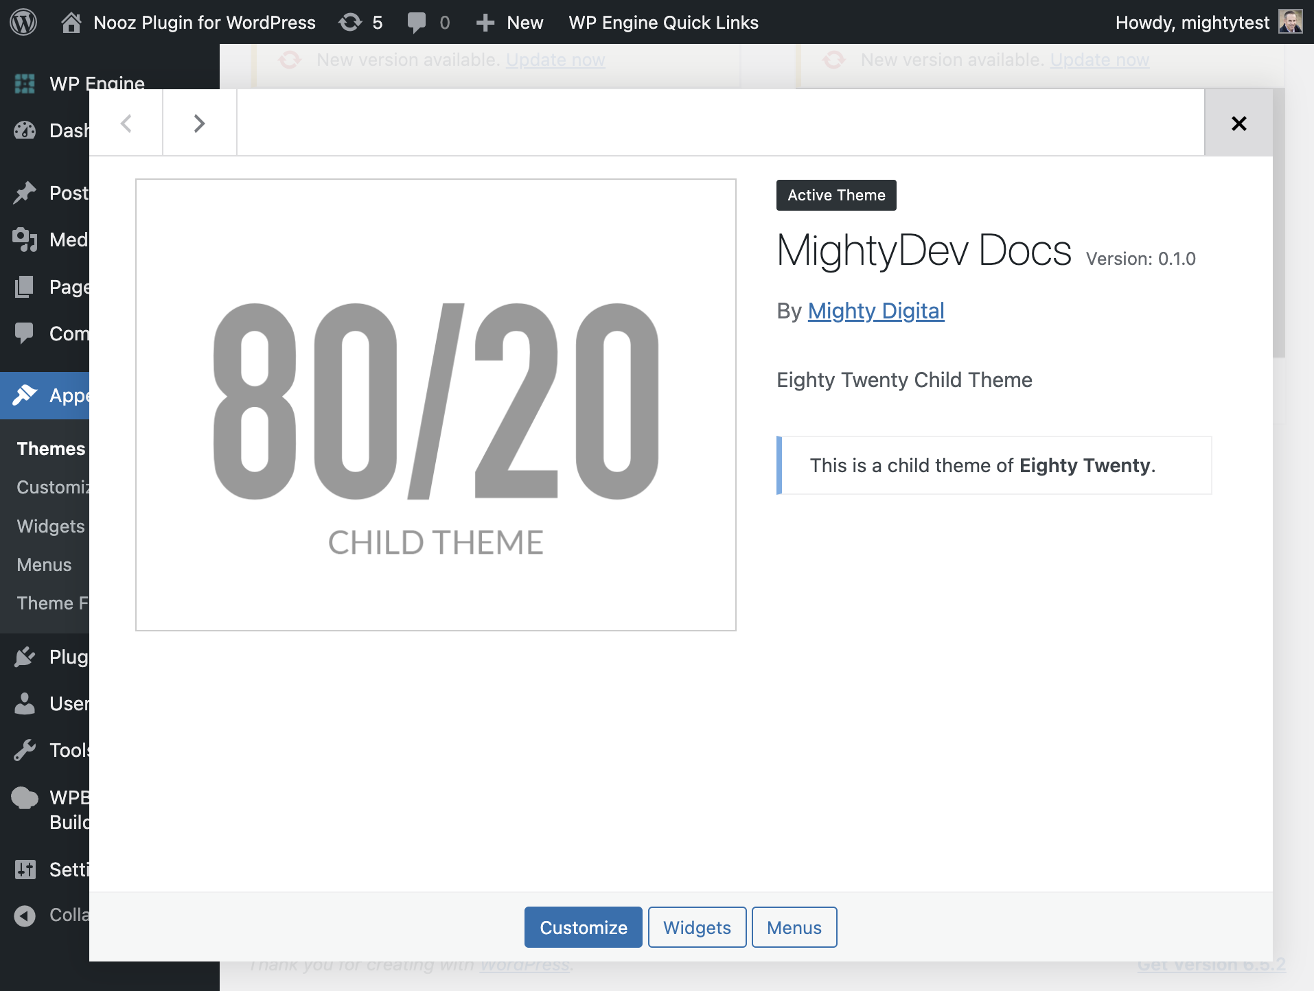1314x991 pixels.
Task: Open the Tools wrench icon
Action: click(25, 750)
